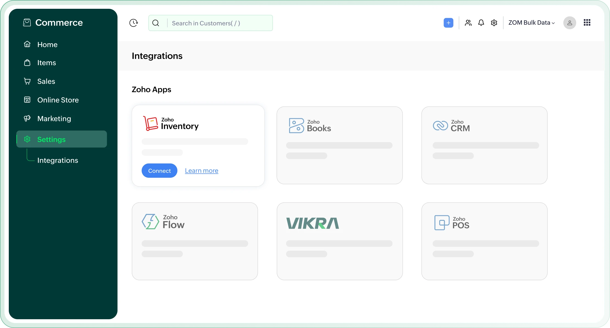Click the Commerce title text

[x=59, y=22]
